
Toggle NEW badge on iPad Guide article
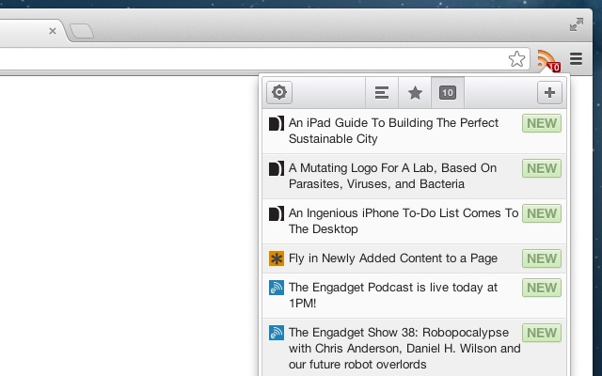[x=542, y=123]
